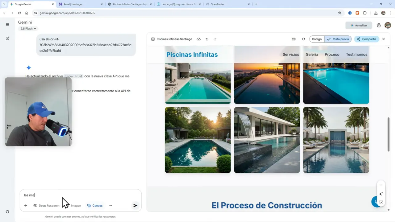
Task: Toggle the sidebar with the hamburger icon
Action: [x=7, y=24]
